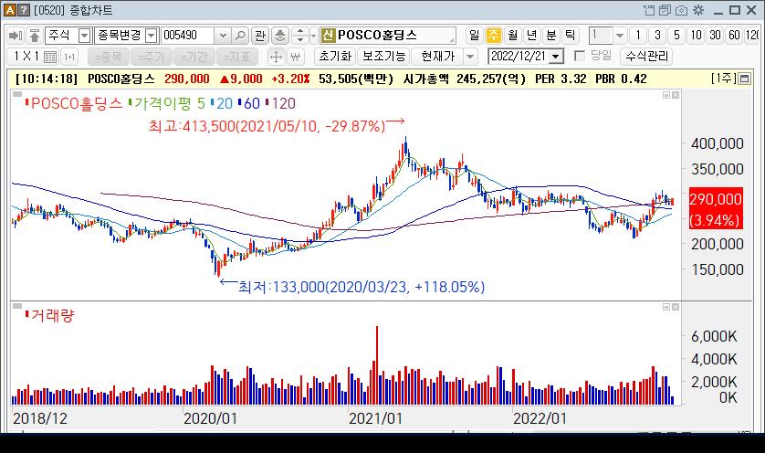
Task: Select the 3 interval preset button
Action: (656, 35)
